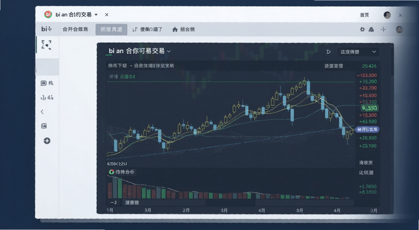The height and width of the screenshot is (230, 419).
Task: Click the user avatar in the title bar
Action: point(387,15)
